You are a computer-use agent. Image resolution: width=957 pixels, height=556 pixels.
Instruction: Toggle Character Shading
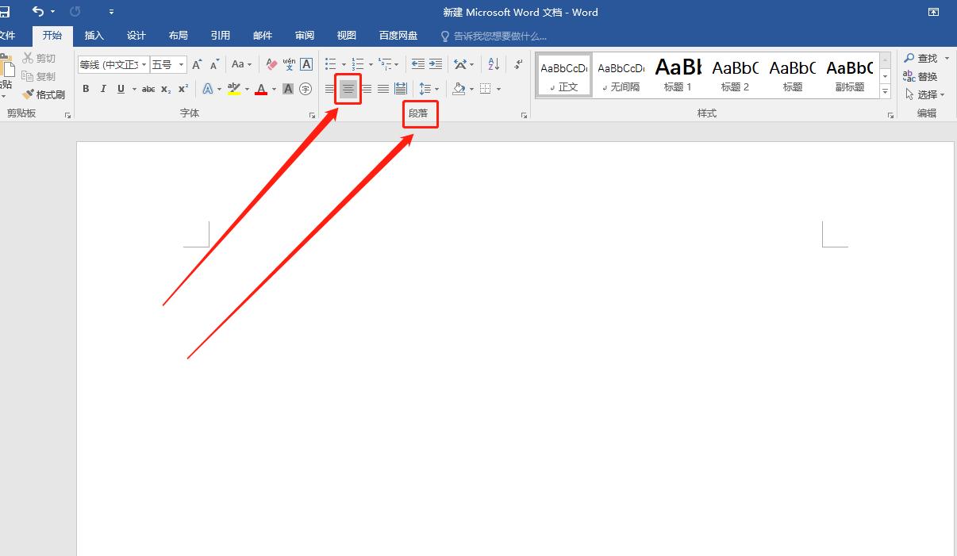pos(288,89)
